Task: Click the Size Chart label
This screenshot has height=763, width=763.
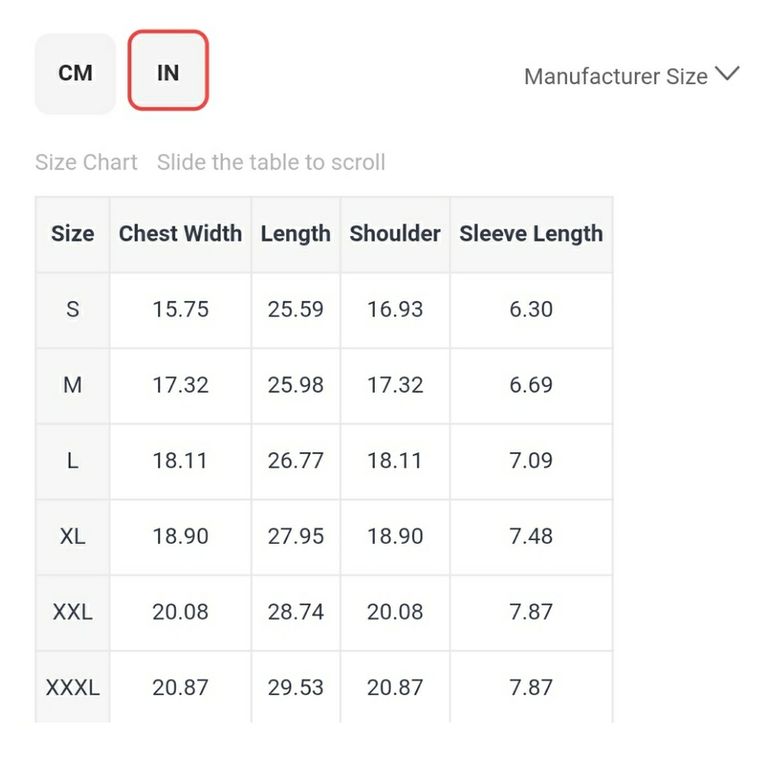Action: click(86, 163)
